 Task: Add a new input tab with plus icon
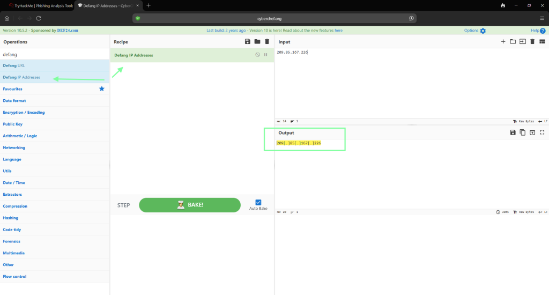[x=503, y=42]
